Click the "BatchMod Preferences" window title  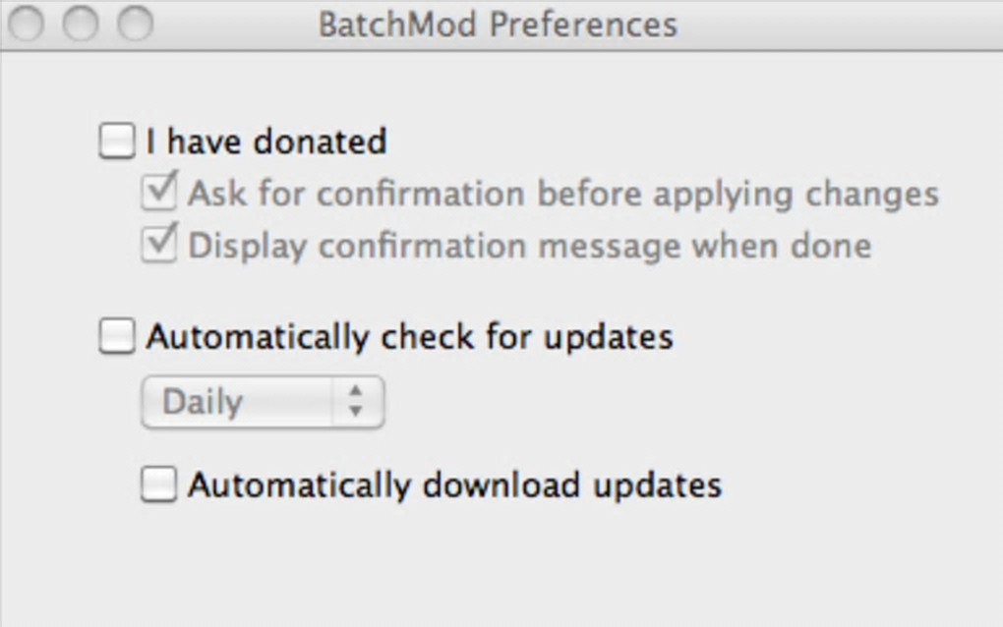498,24
